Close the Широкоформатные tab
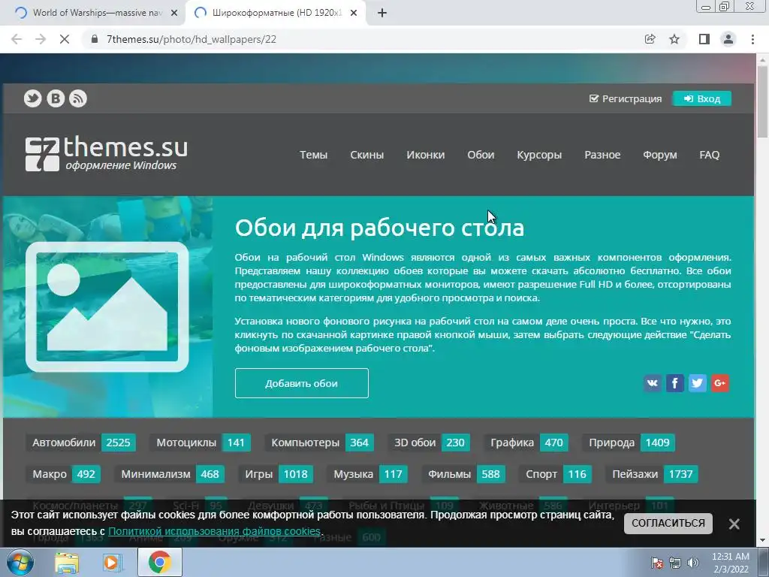 tap(354, 14)
